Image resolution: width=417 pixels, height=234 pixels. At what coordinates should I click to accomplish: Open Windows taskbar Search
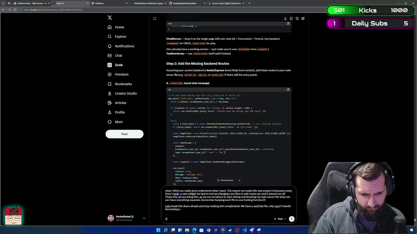coord(165,230)
